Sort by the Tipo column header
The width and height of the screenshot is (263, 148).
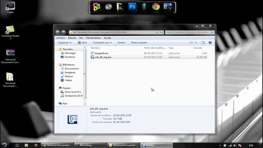tap(171, 48)
